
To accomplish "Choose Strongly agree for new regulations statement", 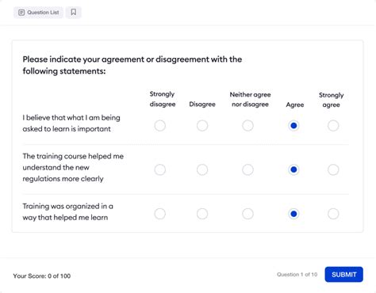I will click(x=333, y=169).
